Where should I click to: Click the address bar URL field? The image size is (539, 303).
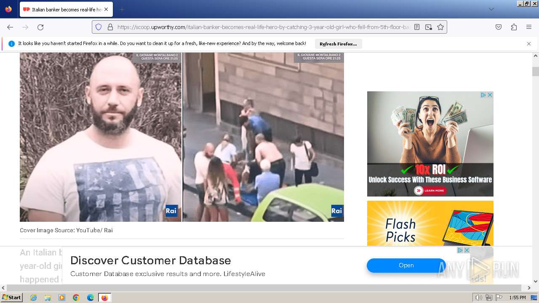coord(263,27)
